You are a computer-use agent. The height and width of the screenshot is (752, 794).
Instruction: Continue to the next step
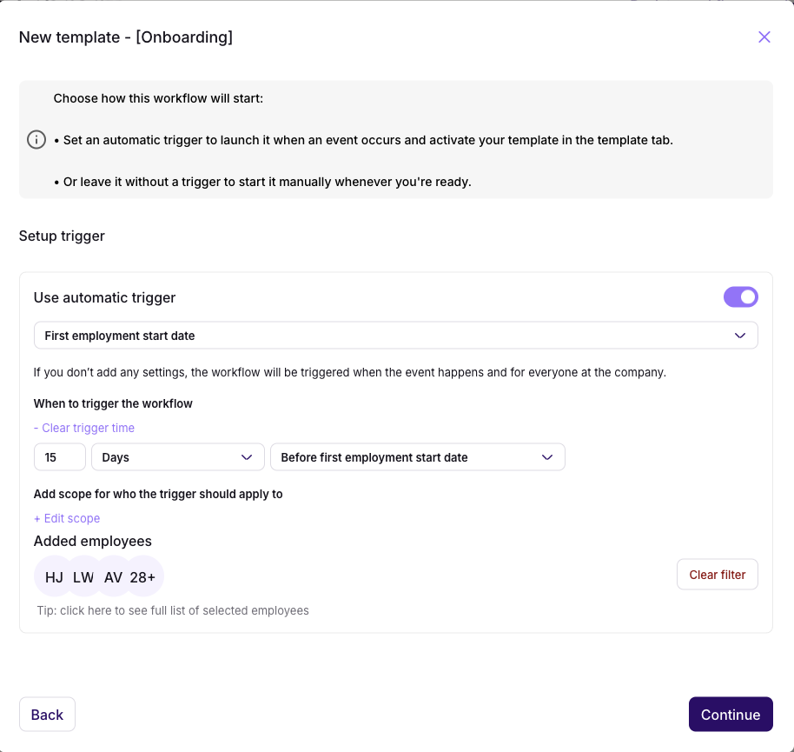point(730,715)
